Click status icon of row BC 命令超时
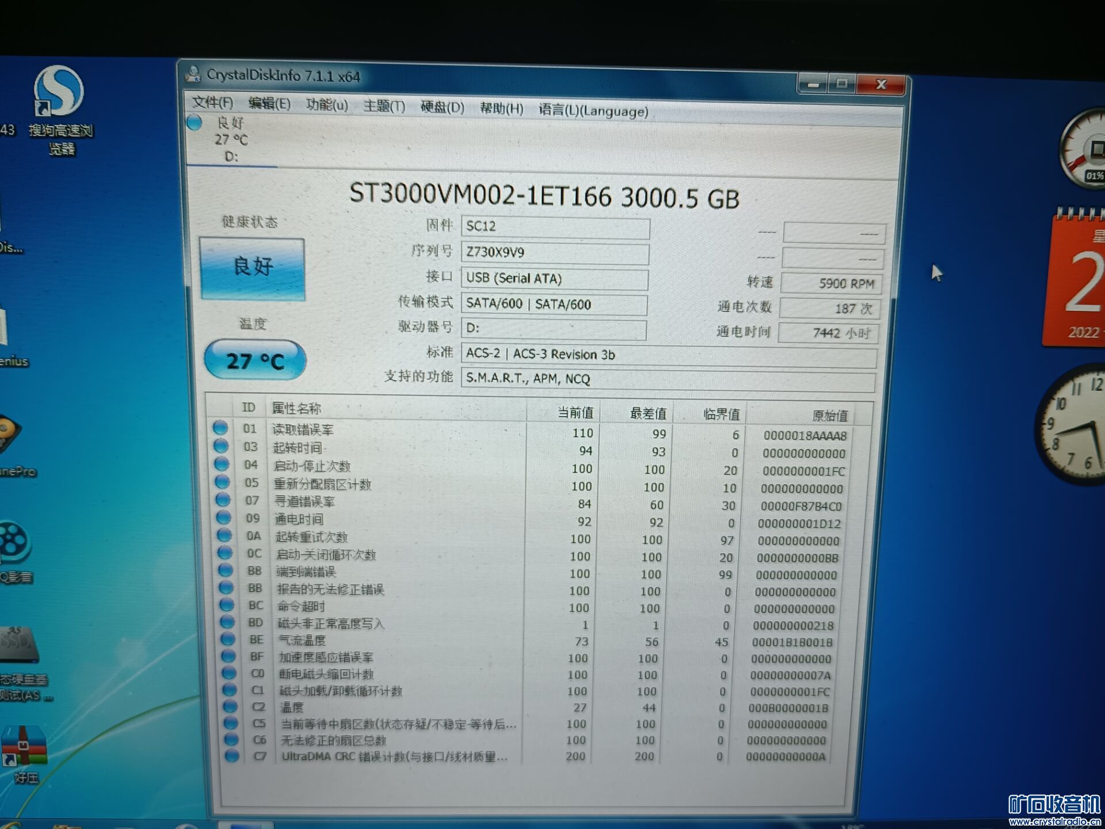 tap(227, 604)
